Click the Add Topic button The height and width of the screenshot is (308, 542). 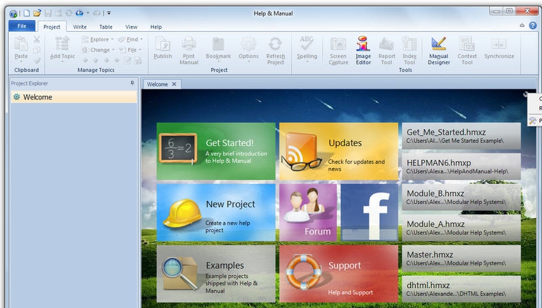point(62,49)
